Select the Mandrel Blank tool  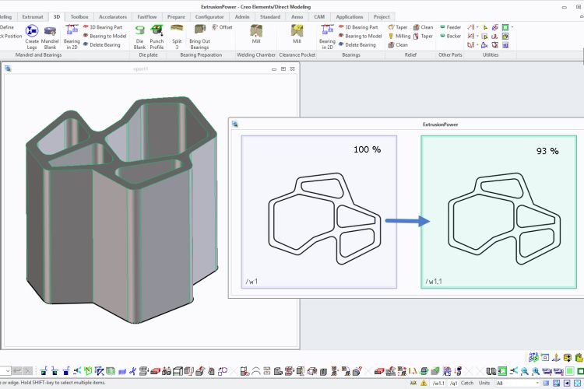(50, 37)
